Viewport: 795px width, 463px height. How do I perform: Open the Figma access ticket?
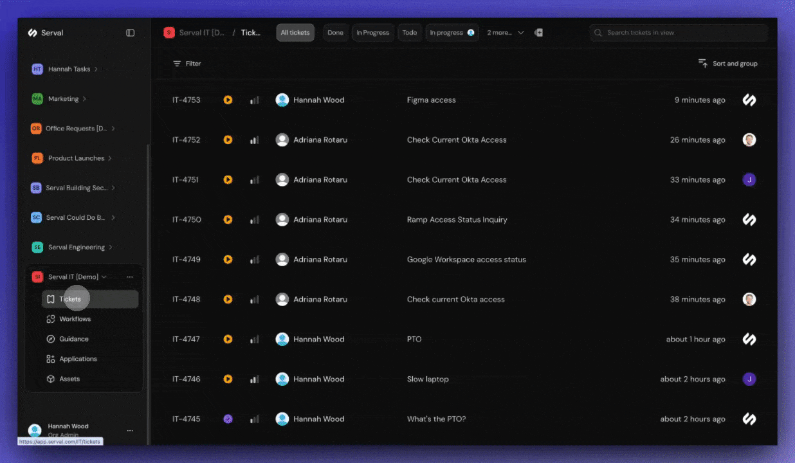click(x=432, y=100)
